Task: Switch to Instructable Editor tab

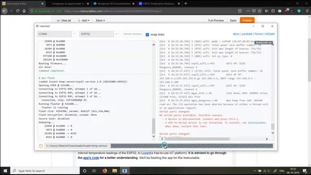Action: coord(20,3)
